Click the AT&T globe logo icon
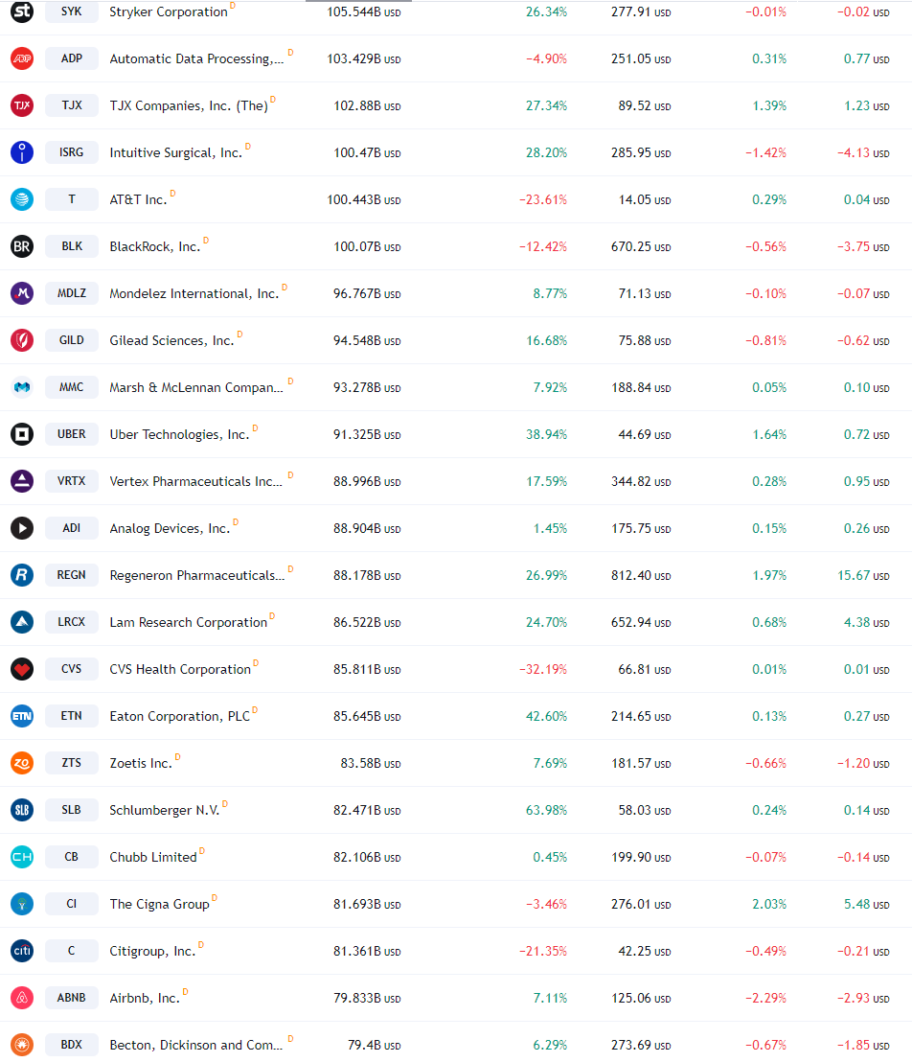The width and height of the screenshot is (912, 1062). coord(22,199)
